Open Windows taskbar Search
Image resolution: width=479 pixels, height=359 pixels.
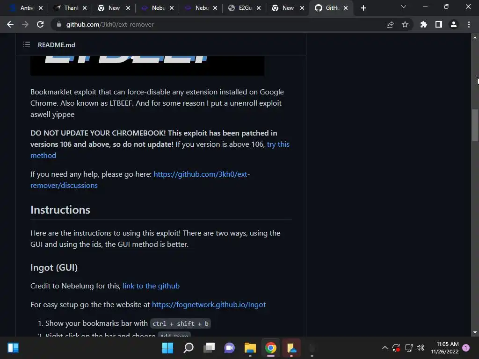click(x=188, y=348)
